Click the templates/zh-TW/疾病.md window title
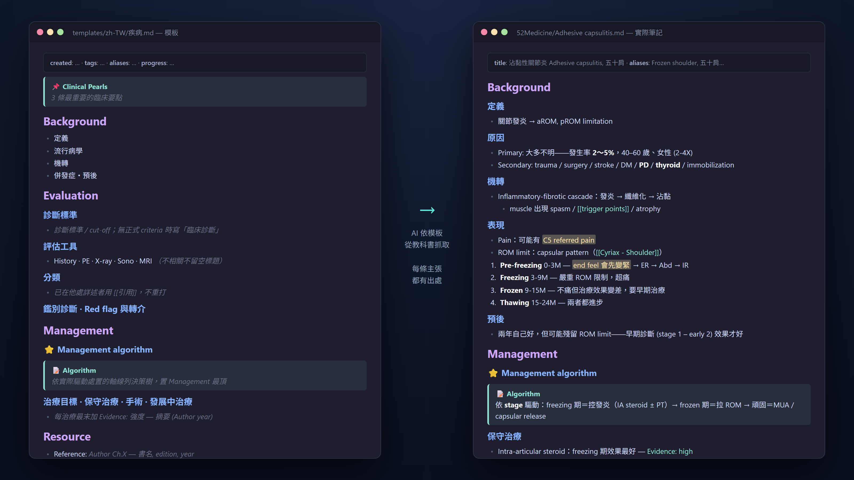This screenshot has width=854, height=480. (x=125, y=33)
